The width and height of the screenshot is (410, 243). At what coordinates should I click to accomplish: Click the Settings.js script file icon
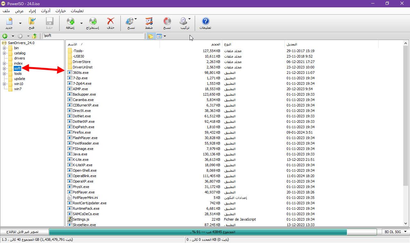[70, 219]
